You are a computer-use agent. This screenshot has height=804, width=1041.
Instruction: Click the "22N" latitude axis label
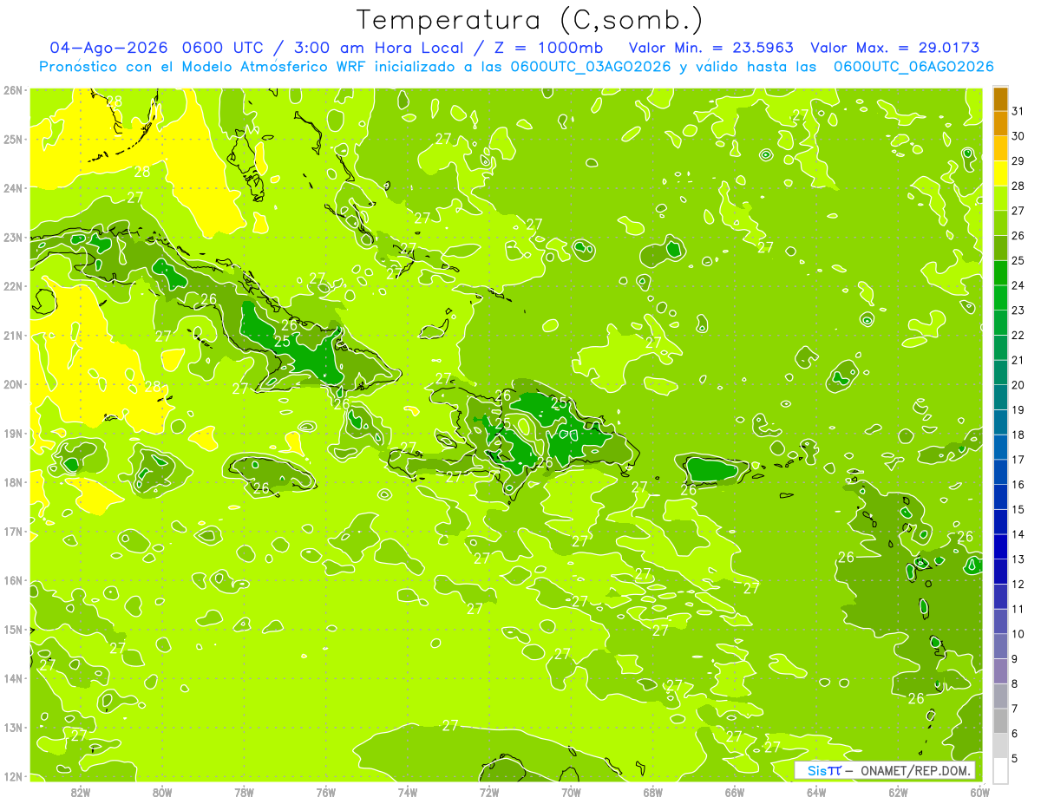(13, 286)
